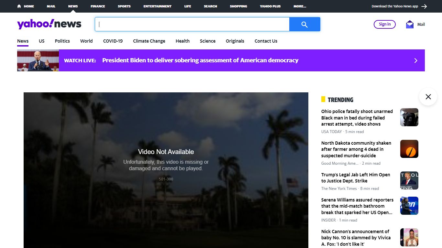Open MAIL in the top navigation bar
The image size is (442, 248).
[x=51, y=6]
